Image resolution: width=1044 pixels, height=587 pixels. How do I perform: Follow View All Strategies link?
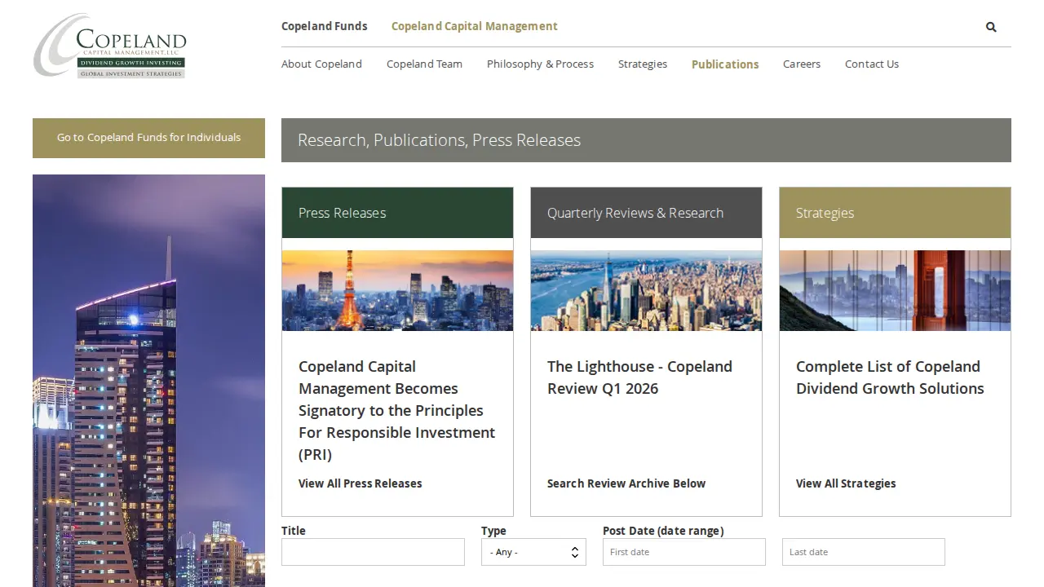tap(846, 483)
